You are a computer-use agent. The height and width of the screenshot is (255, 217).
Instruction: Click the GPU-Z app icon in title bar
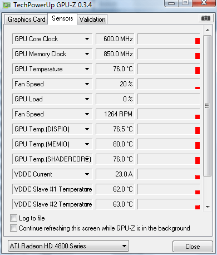[x=7, y=5]
